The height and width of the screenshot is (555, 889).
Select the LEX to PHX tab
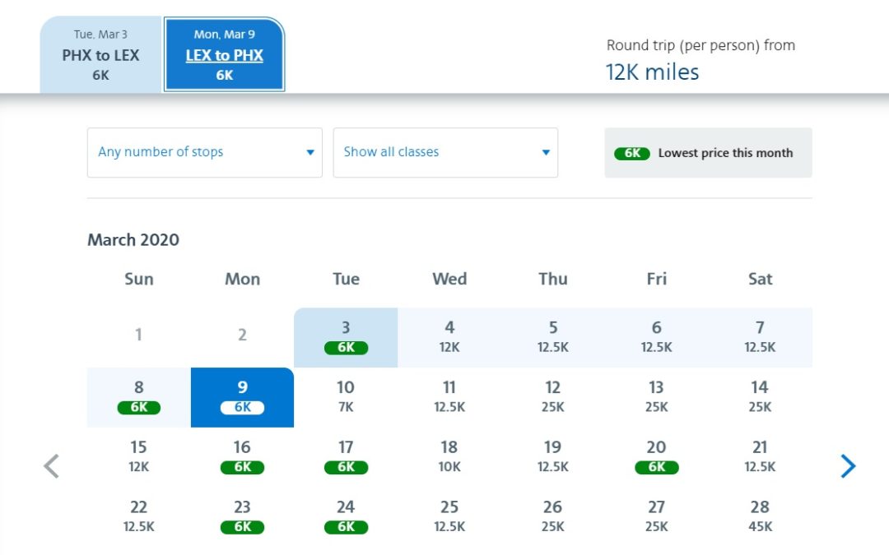[x=224, y=55]
